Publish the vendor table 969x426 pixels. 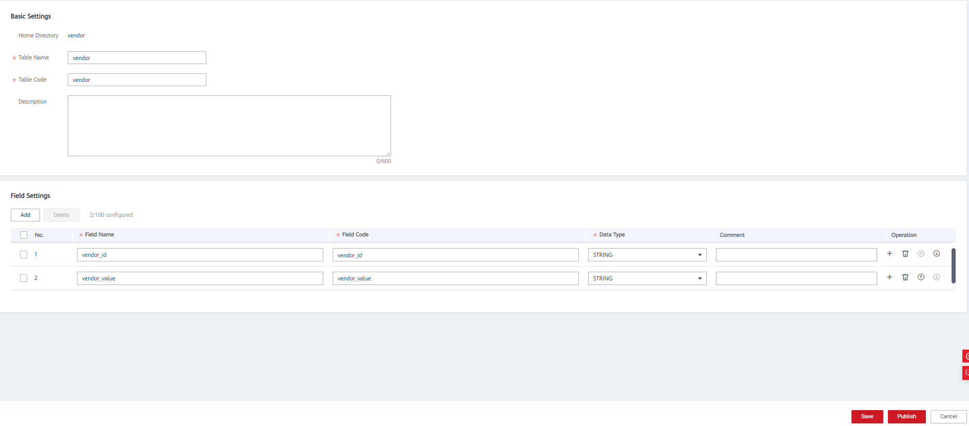coord(906,417)
